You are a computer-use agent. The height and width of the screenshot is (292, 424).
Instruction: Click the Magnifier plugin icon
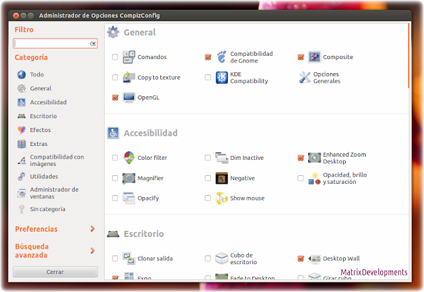click(x=129, y=179)
